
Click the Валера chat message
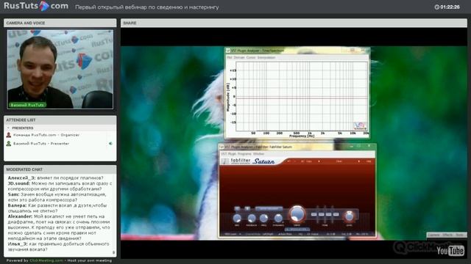click(57, 208)
